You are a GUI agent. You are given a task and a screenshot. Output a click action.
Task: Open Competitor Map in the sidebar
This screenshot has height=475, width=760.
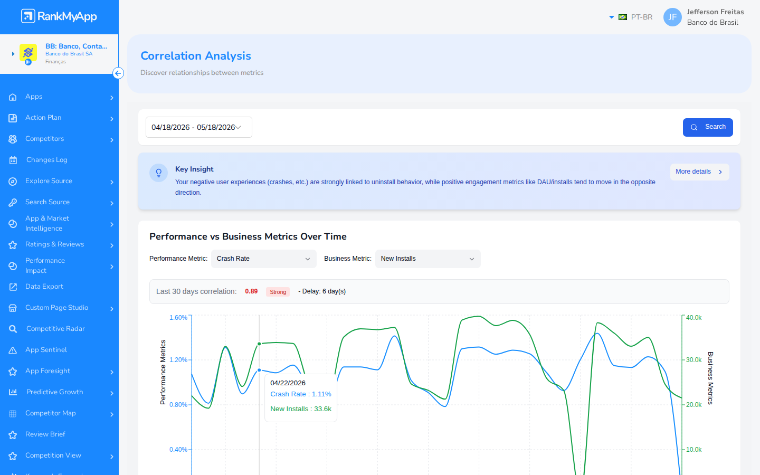point(51,413)
